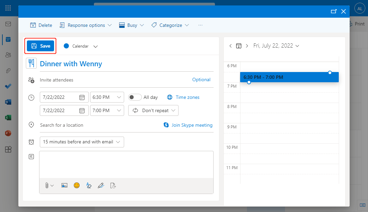Pop out event into new window
This screenshot has height=212, width=368.
pyautogui.click(x=334, y=11)
